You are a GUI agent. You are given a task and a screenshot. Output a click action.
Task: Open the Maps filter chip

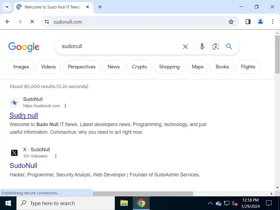point(197,67)
